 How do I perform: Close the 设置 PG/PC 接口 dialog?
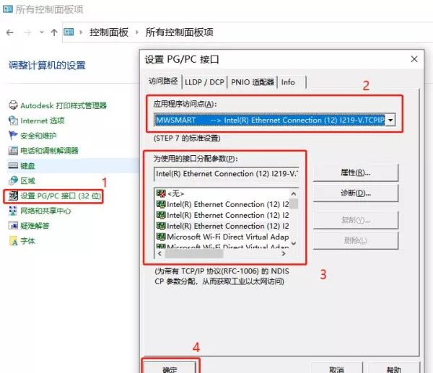click(414, 59)
